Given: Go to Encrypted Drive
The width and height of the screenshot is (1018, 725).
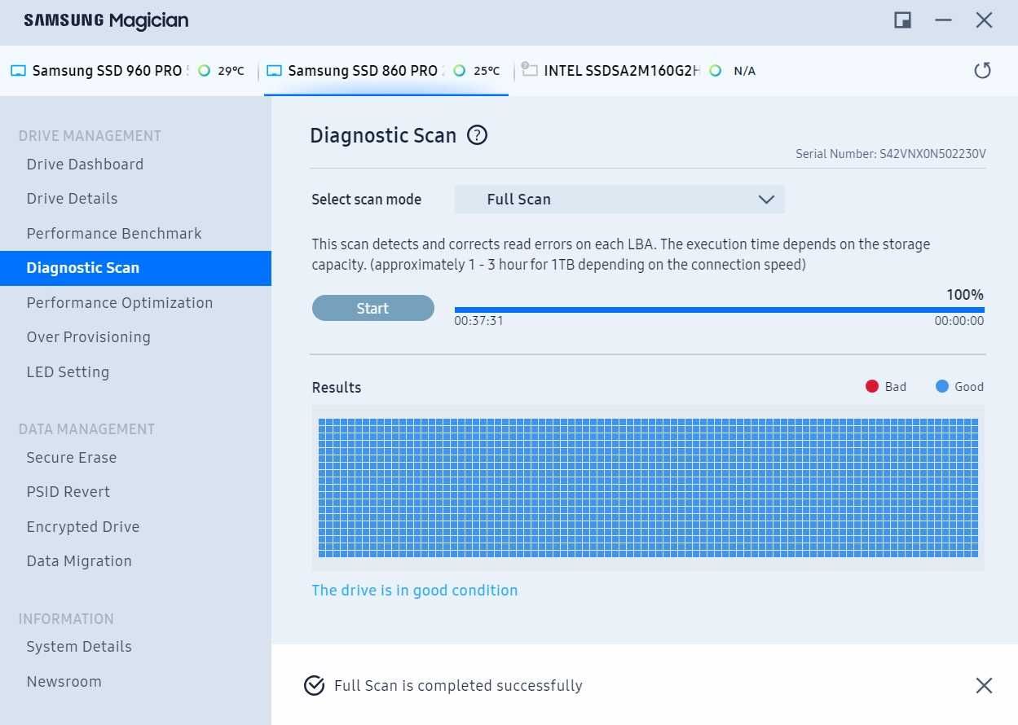Looking at the screenshot, I should 83,527.
